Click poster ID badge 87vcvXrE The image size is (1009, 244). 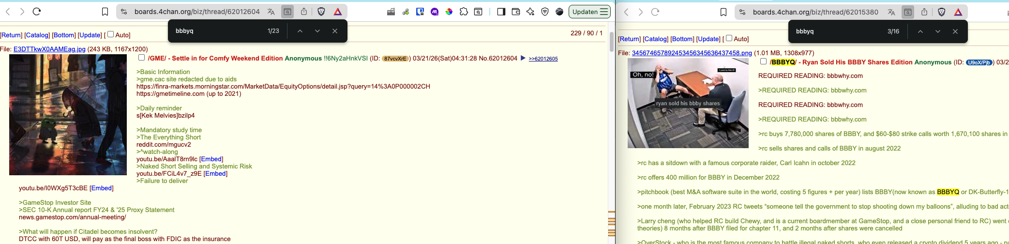tap(395, 59)
